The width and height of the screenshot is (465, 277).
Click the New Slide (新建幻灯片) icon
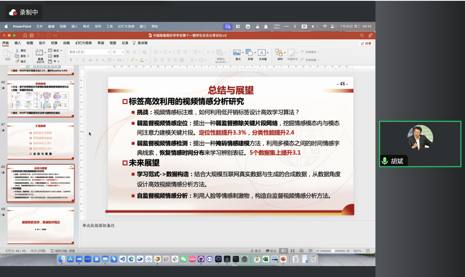(39, 53)
